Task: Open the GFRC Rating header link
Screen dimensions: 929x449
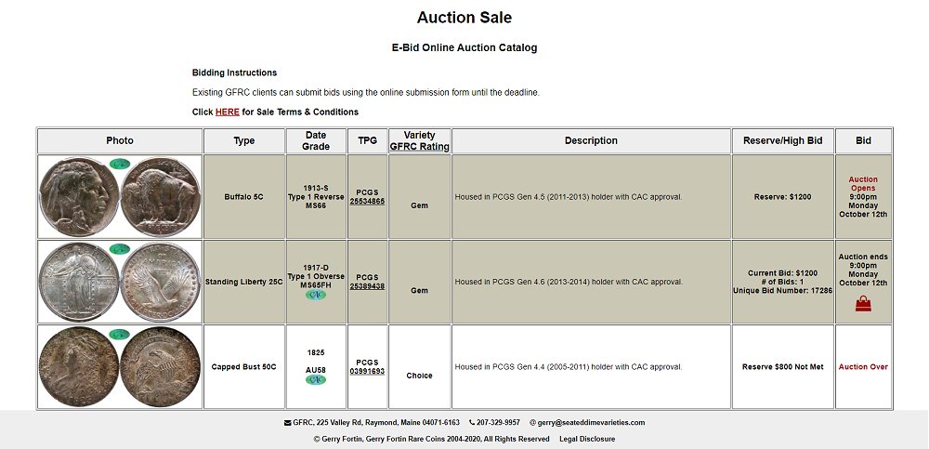Action: (x=419, y=147)
